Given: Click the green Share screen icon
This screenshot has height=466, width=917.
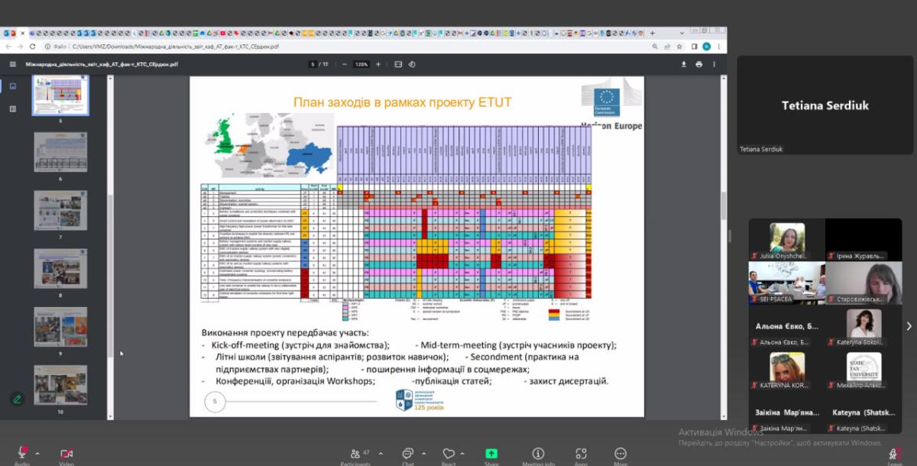Looking at the screenshot, I should pos(491,454).
